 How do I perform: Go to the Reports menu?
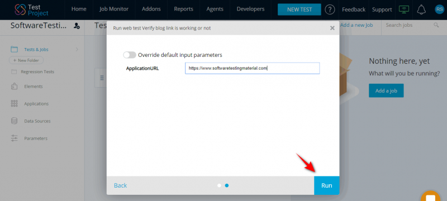(184, 9)
